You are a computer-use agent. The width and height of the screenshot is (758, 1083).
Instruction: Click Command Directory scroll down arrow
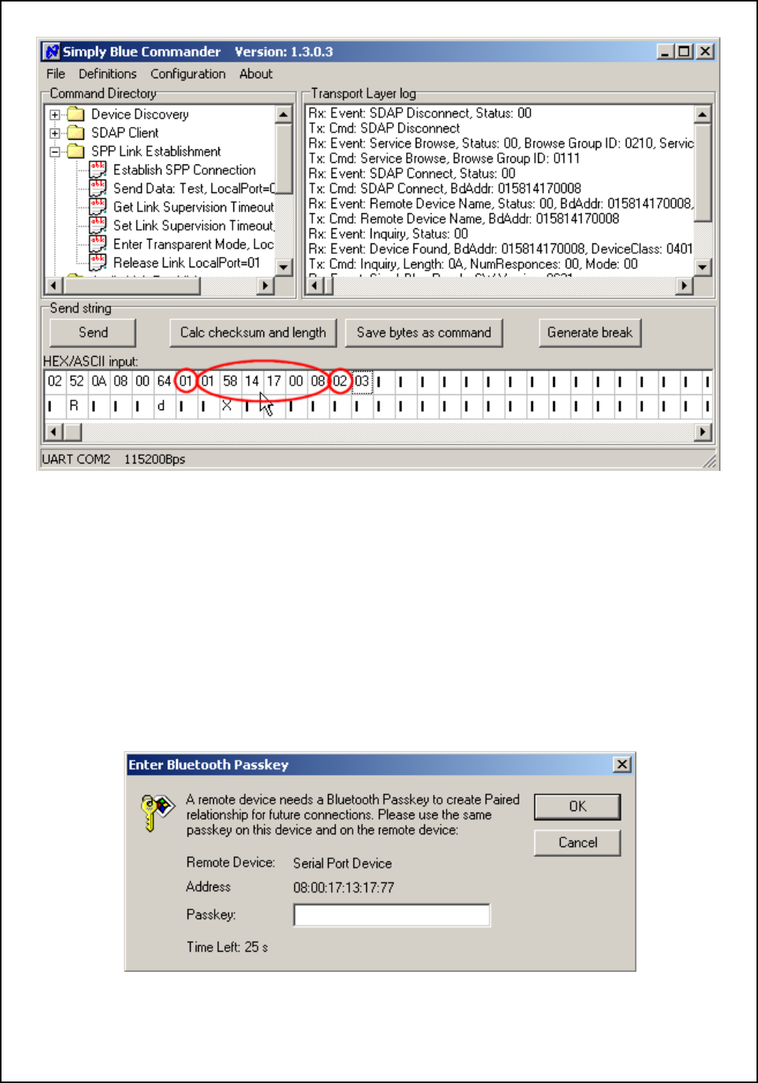[x=284, y=267]
